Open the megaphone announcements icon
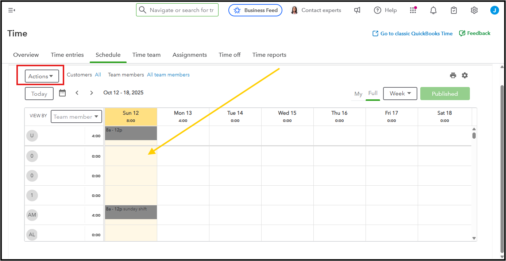Viewport: 506px width, 261px height. pos(357,10)
